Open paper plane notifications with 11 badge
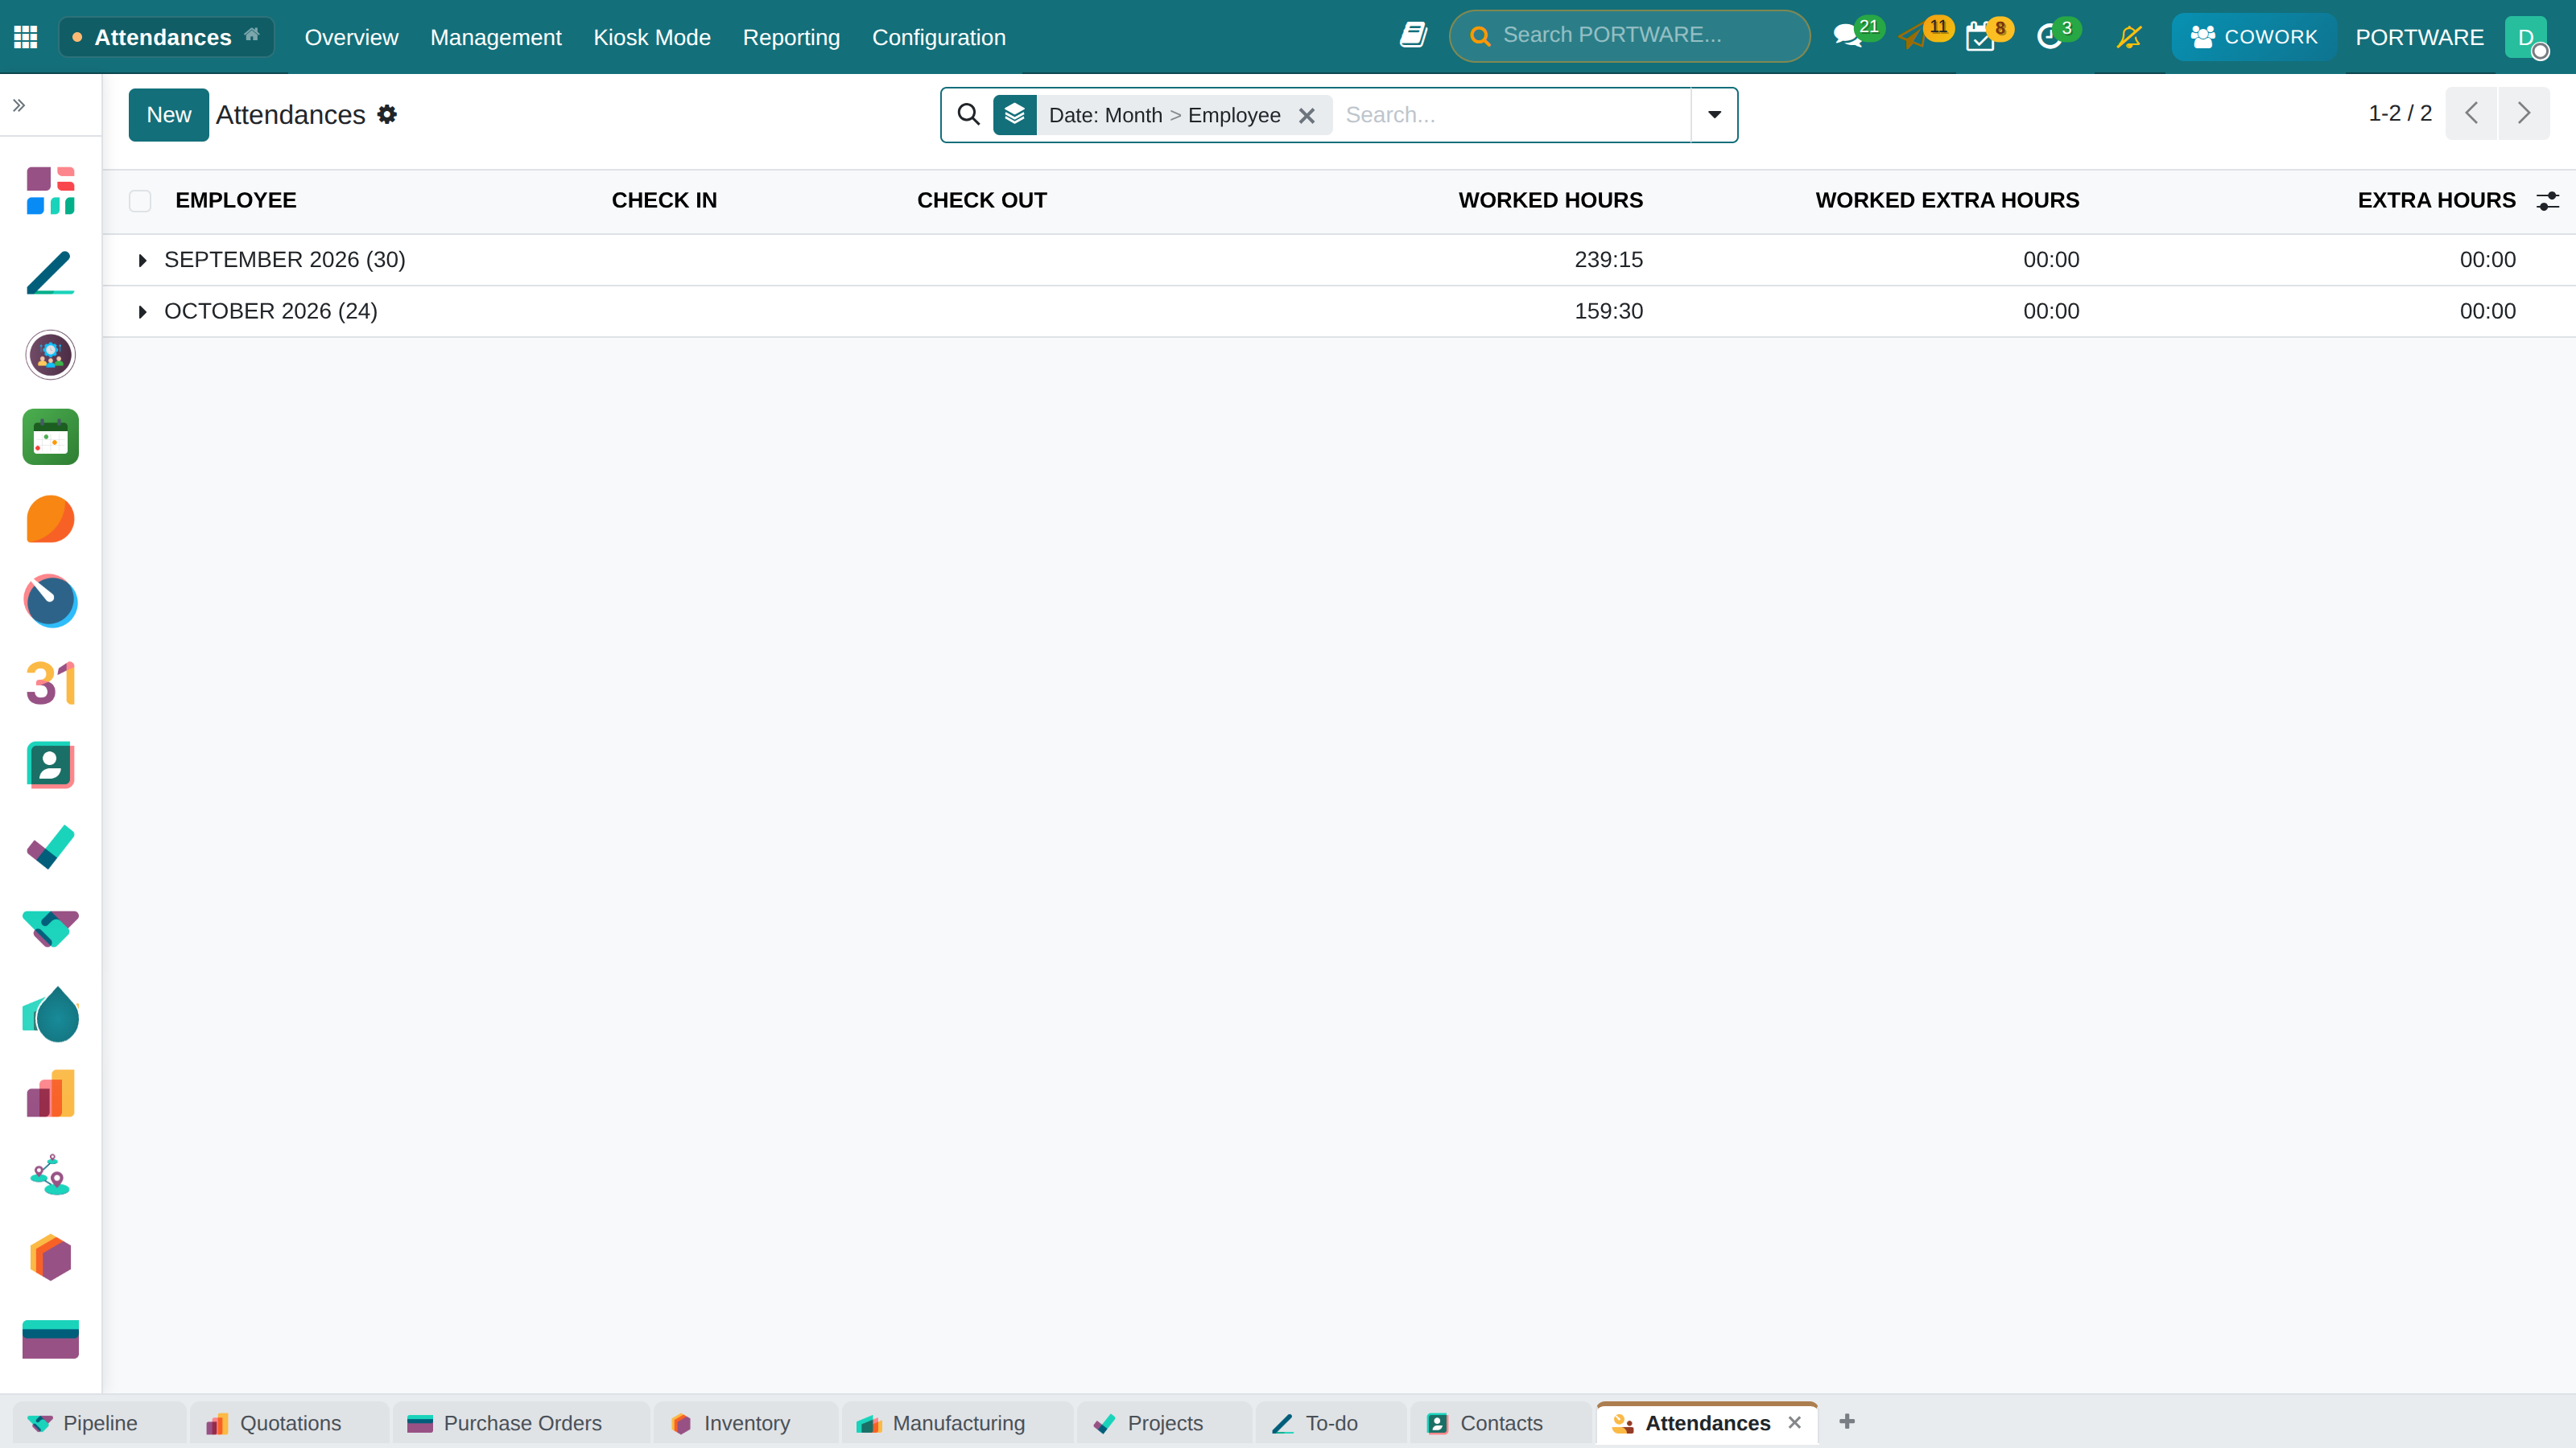The width and height of the screenshot is (2576, 1448). coord(1925,35)
